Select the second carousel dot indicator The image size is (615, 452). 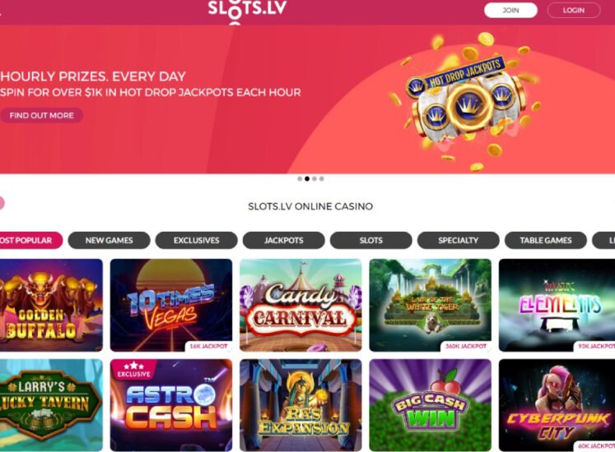click(x=307, y=178)
